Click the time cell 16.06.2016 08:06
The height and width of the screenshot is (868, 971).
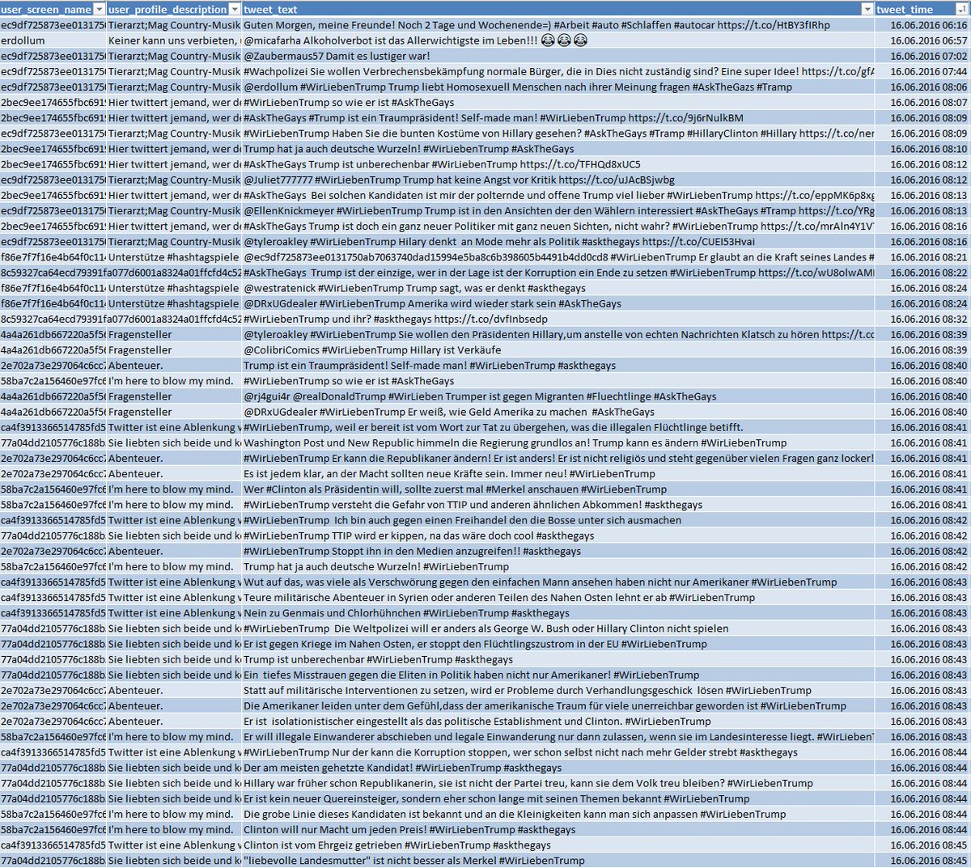pyautogui.click(x=922, y=87)
